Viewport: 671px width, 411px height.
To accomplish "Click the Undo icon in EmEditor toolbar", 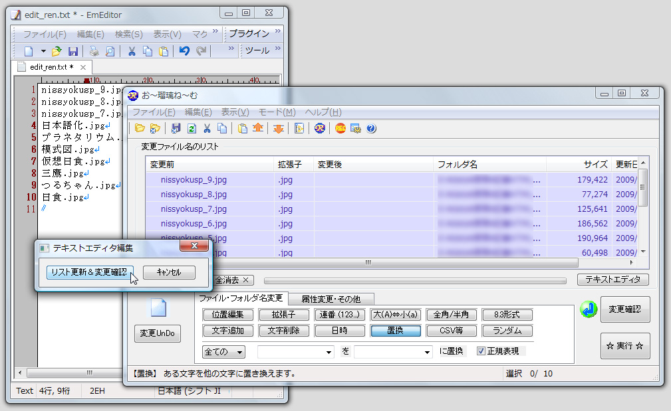I will point(184,50).
